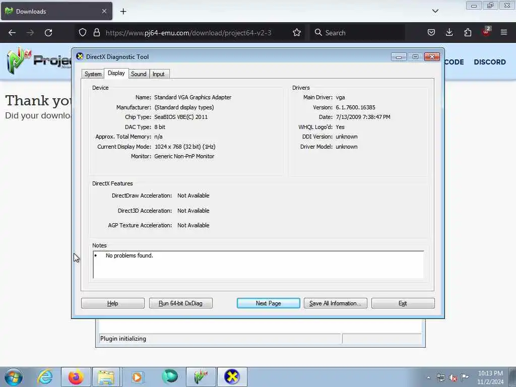This screenshot has height=387, width=516.
Task: Select the 'Standard VGA Graphics Adapter' text
Action: [193, 97]
